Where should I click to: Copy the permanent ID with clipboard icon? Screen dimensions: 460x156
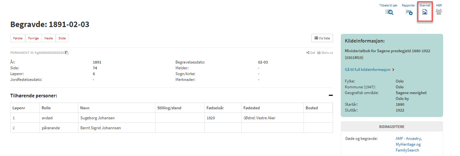(x=66, y=53)
